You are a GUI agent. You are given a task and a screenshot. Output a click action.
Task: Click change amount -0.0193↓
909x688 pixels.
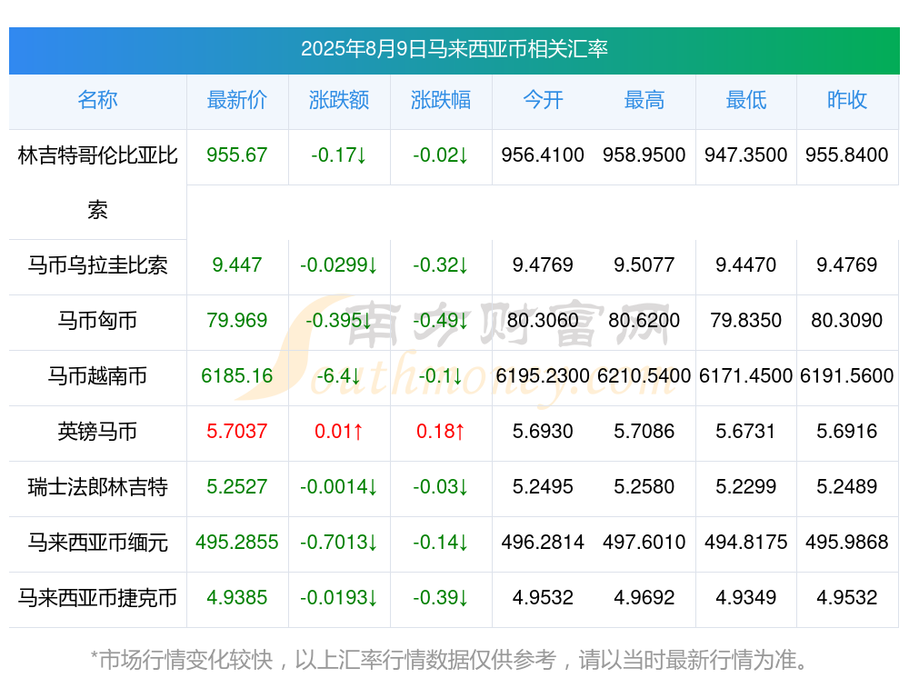point(339,597)
